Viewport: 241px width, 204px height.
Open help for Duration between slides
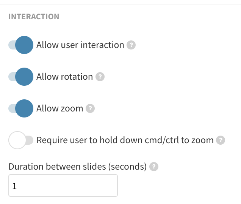click(x=153, y=167)
